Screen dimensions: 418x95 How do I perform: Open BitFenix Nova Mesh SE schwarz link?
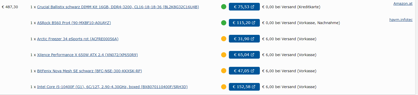click(x=90, y=71)
